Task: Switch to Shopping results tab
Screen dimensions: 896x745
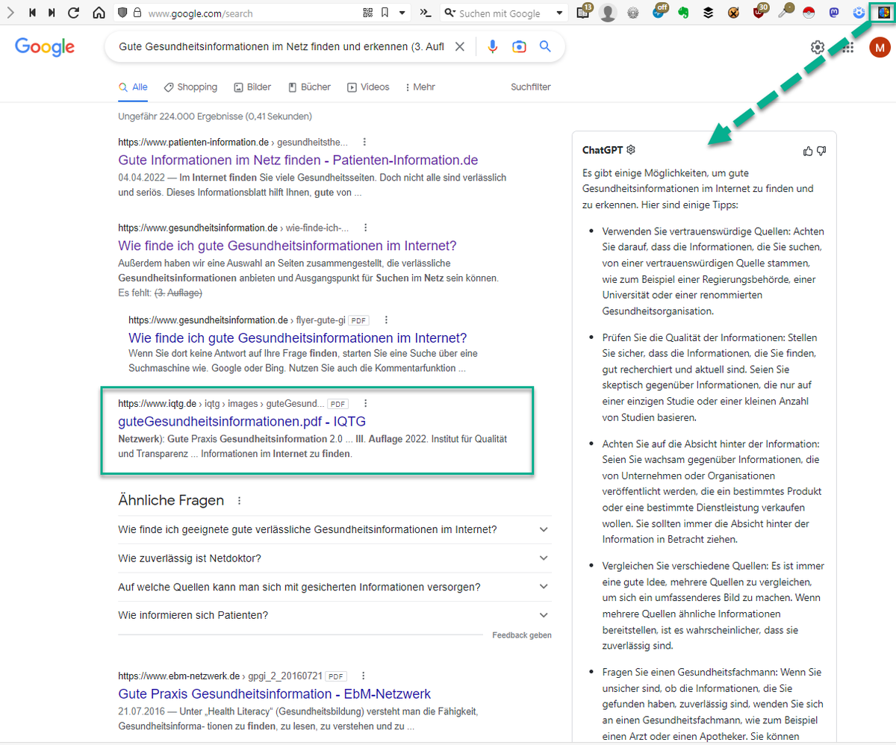Action: pos(190,87)
